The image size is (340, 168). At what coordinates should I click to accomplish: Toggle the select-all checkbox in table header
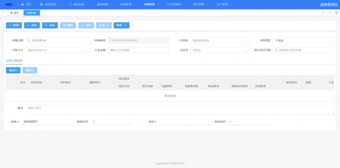pos(10,82)
